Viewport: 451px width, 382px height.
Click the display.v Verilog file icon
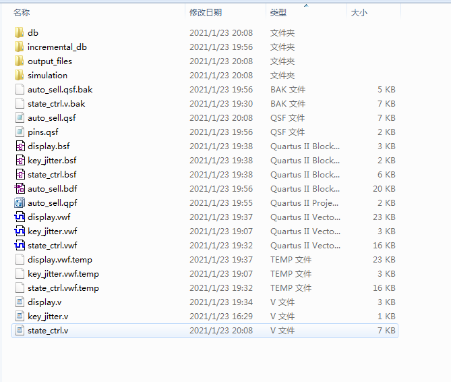tap(20, 302)
